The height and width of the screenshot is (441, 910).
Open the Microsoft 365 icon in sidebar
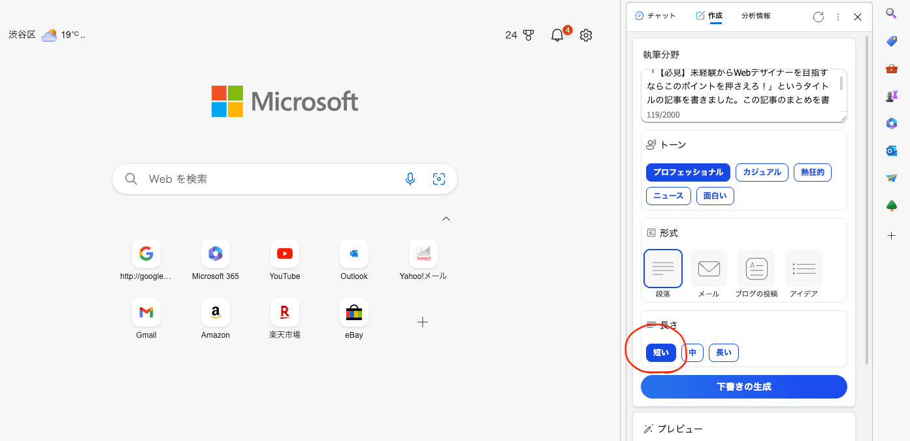coord(891,123)
